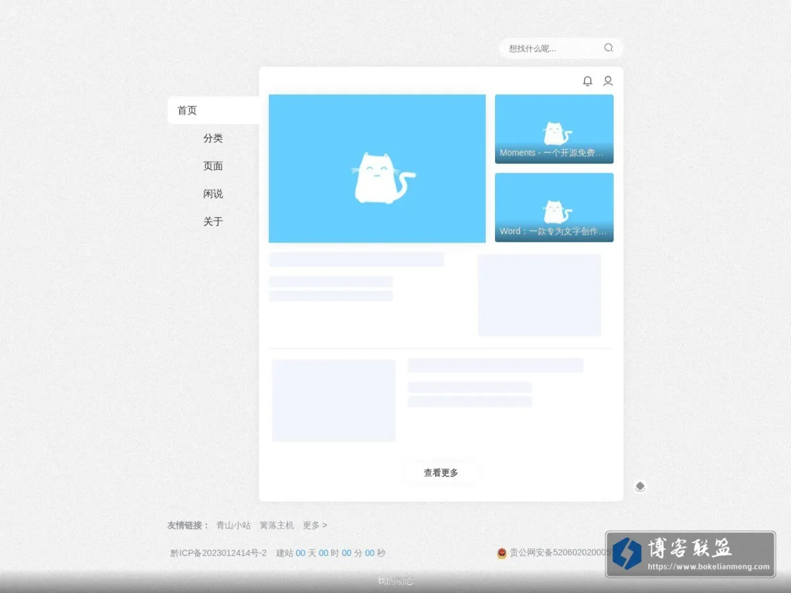791x593 pixels.
Task: Click the 查看更多 button
Action: click(x=441, y=472)
